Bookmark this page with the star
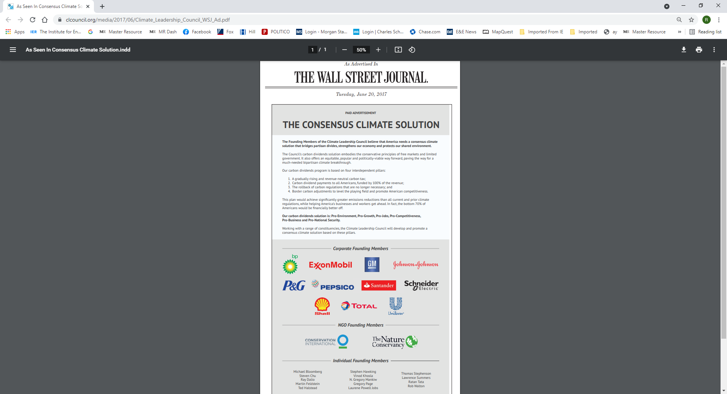Screen dimensions: 727x394 tap(691, 20)
